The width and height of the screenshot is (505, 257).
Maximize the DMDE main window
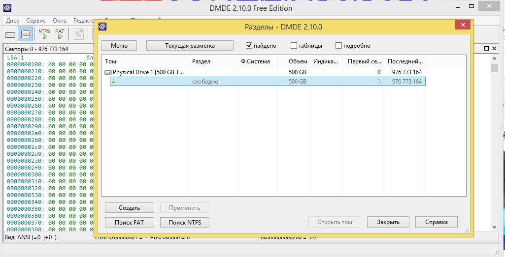[471, 6]
